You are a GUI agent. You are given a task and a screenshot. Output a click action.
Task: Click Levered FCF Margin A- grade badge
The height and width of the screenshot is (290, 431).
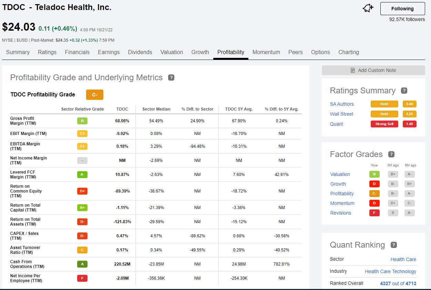82,175
